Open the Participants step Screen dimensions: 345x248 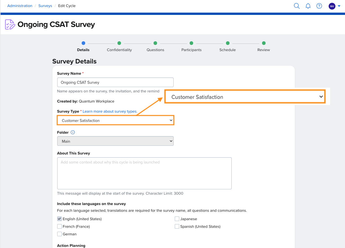pos(191,46)
